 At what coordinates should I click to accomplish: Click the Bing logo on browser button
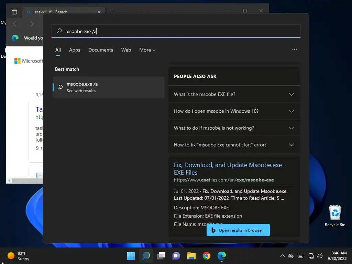point(213,230)
